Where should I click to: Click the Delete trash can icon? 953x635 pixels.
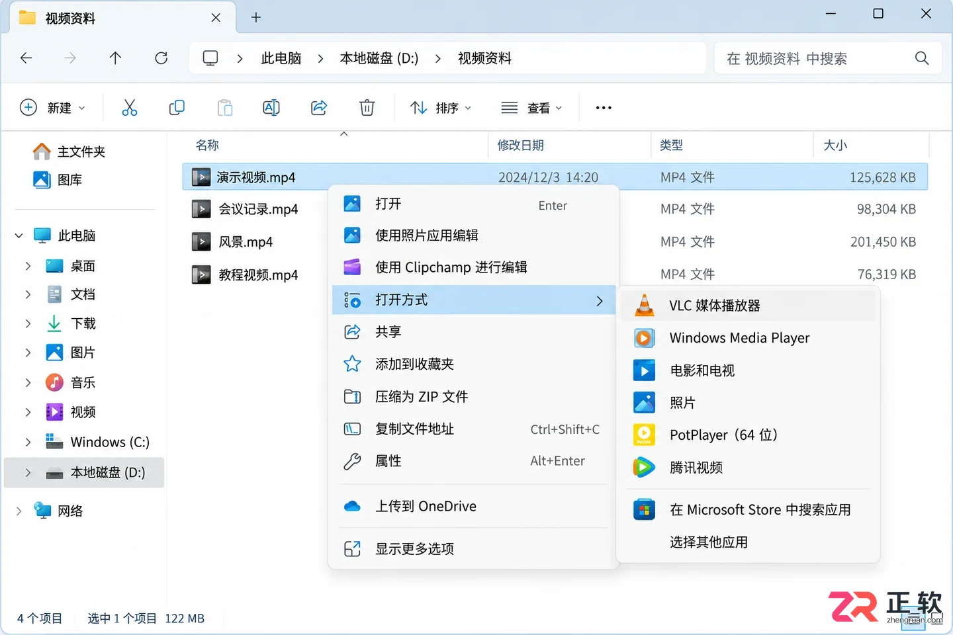[367, 108]
